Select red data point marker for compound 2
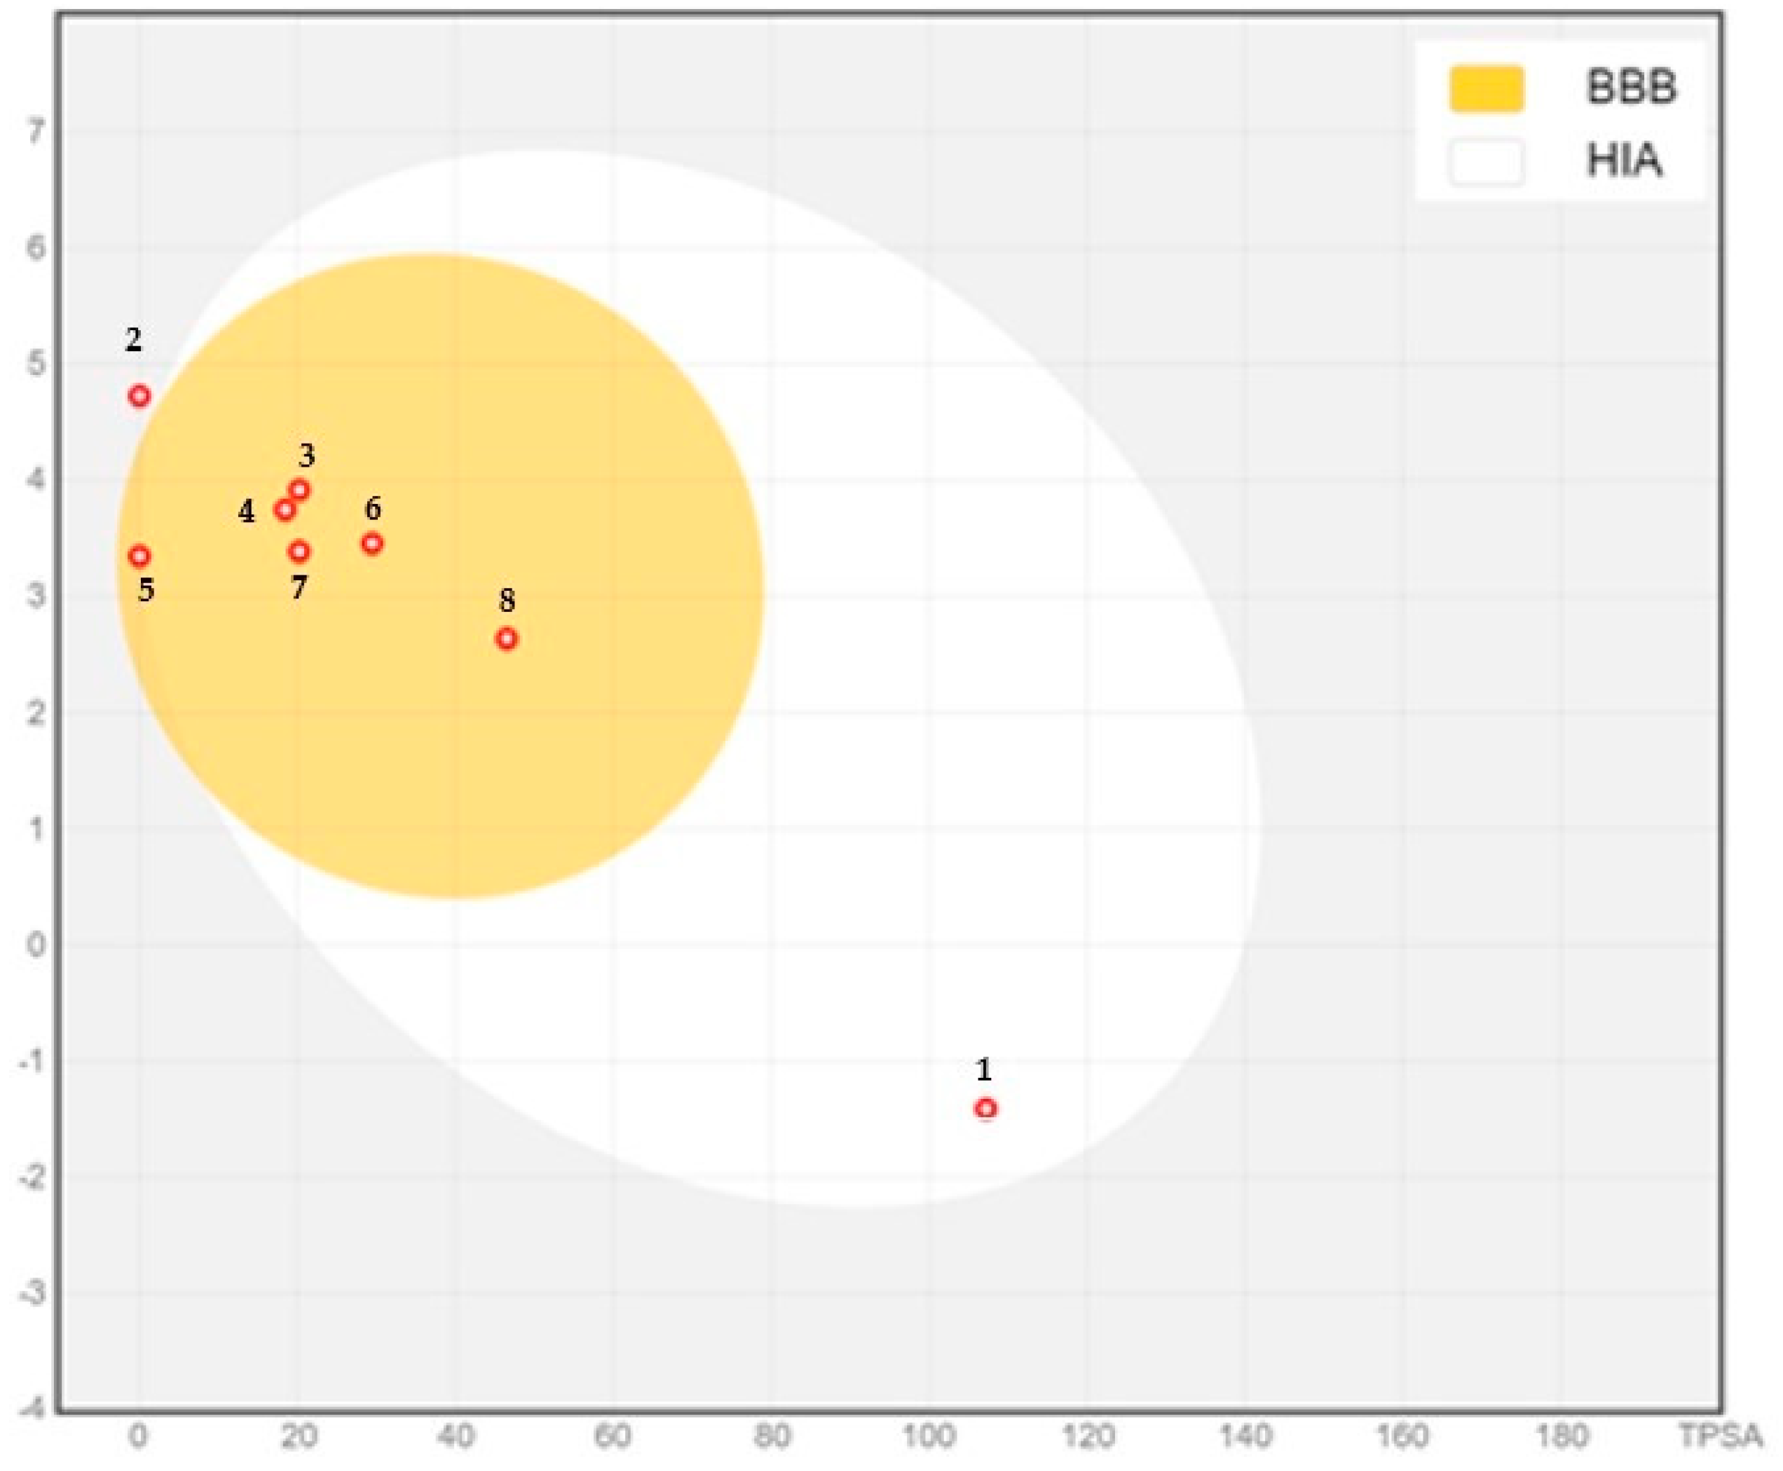The height and width of the screenshot is (1471, 1783). [139, 396]
